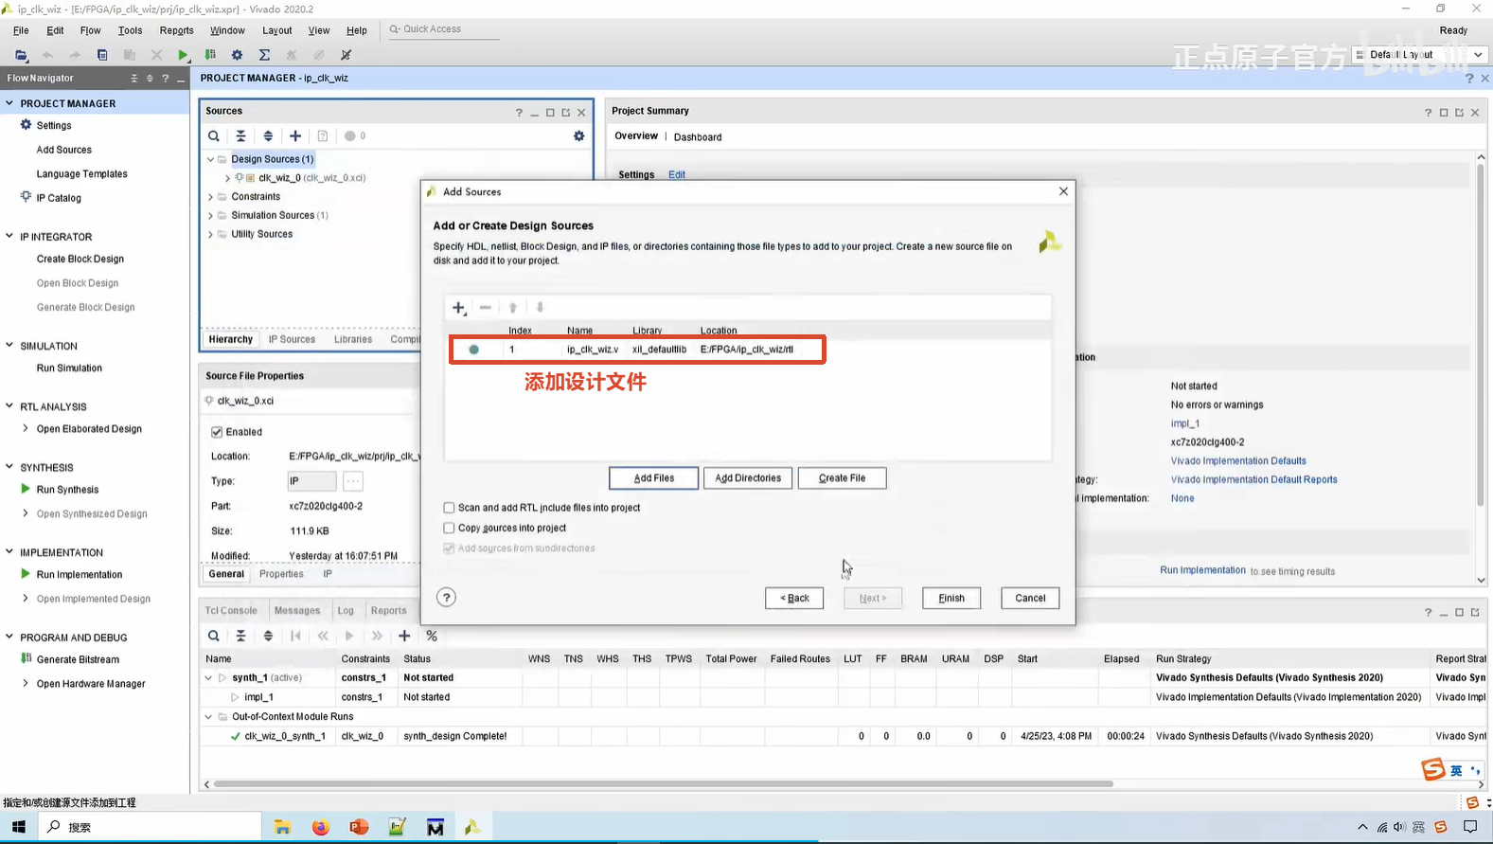
Task: Go Back in Add Sources dialog
Action: pyautogui.click(x=794, y=598)
